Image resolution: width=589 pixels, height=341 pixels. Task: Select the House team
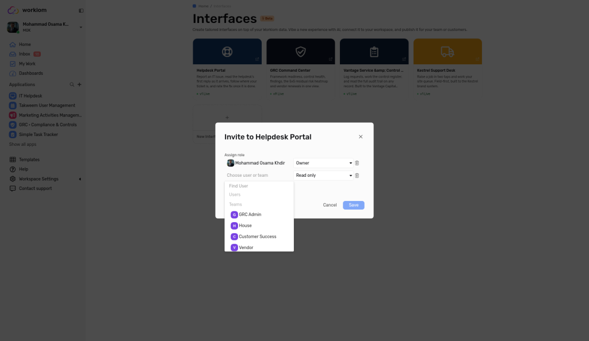coord(259,226)
